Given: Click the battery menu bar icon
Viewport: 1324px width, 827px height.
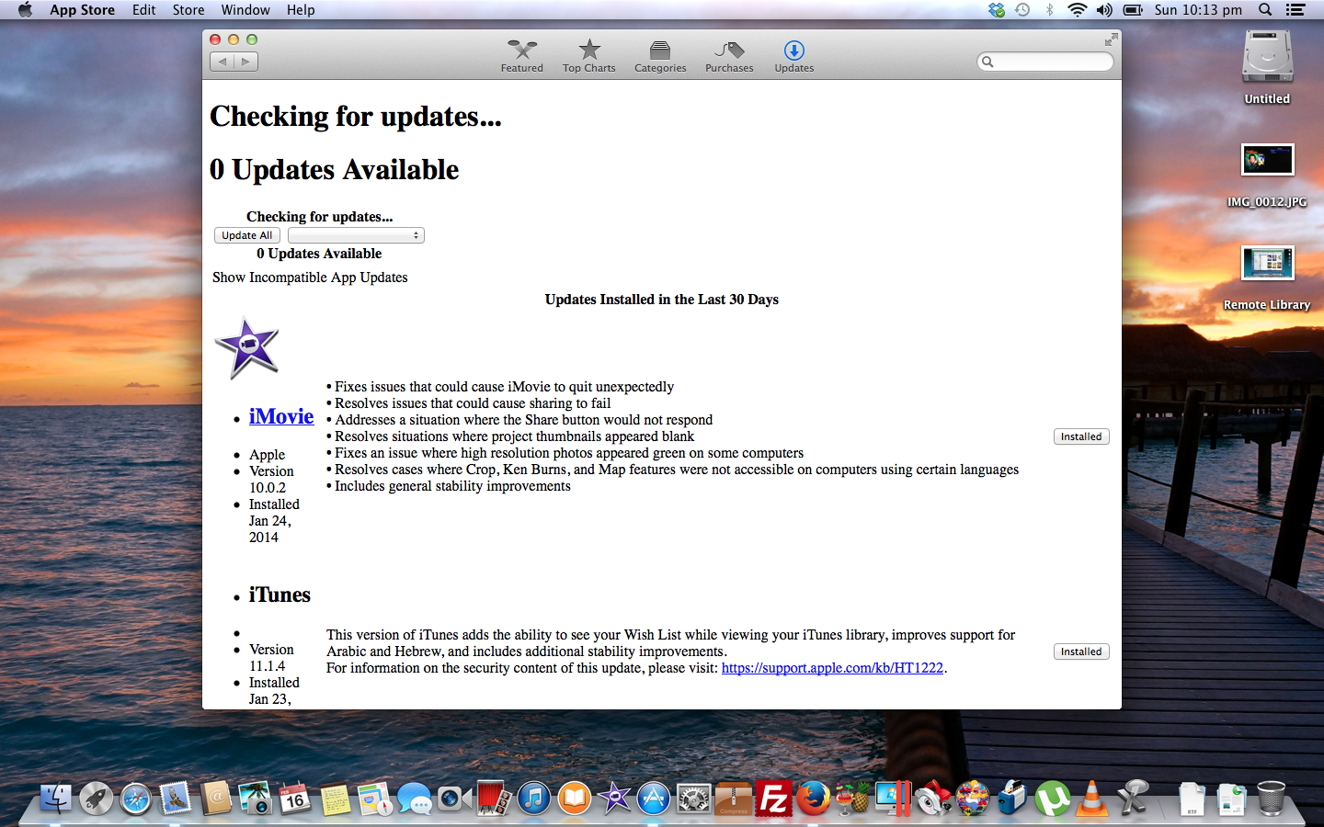Looking at the screenshot, I should click(1133, 10).
